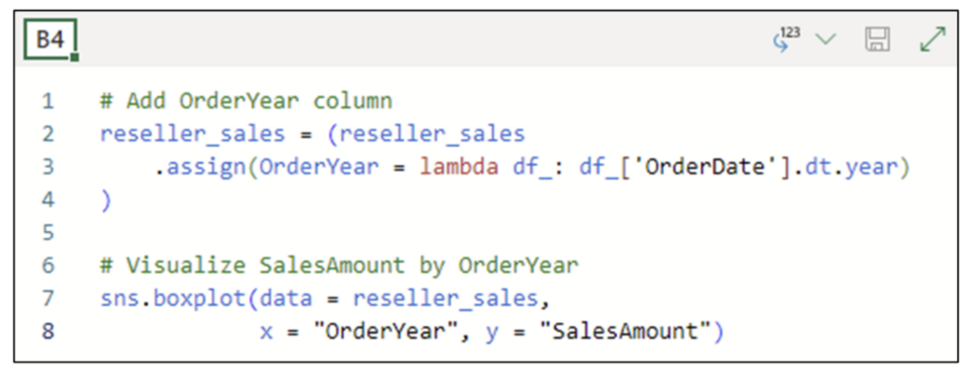Place cursor in '# Add OrderYear column' comment
The height and width of the screenshot is (369, 978).
click(x=246, y=101)
